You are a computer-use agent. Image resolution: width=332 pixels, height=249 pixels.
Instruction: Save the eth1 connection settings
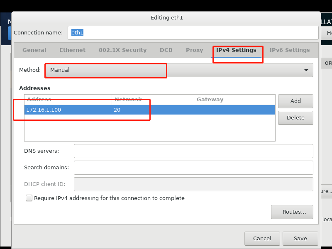point(300,238)
